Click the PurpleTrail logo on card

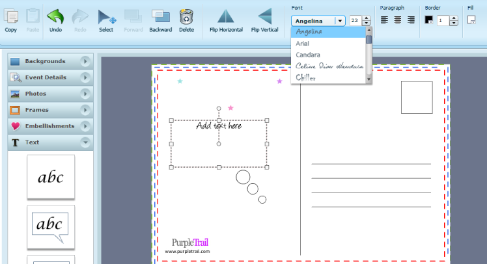(190, 243)
